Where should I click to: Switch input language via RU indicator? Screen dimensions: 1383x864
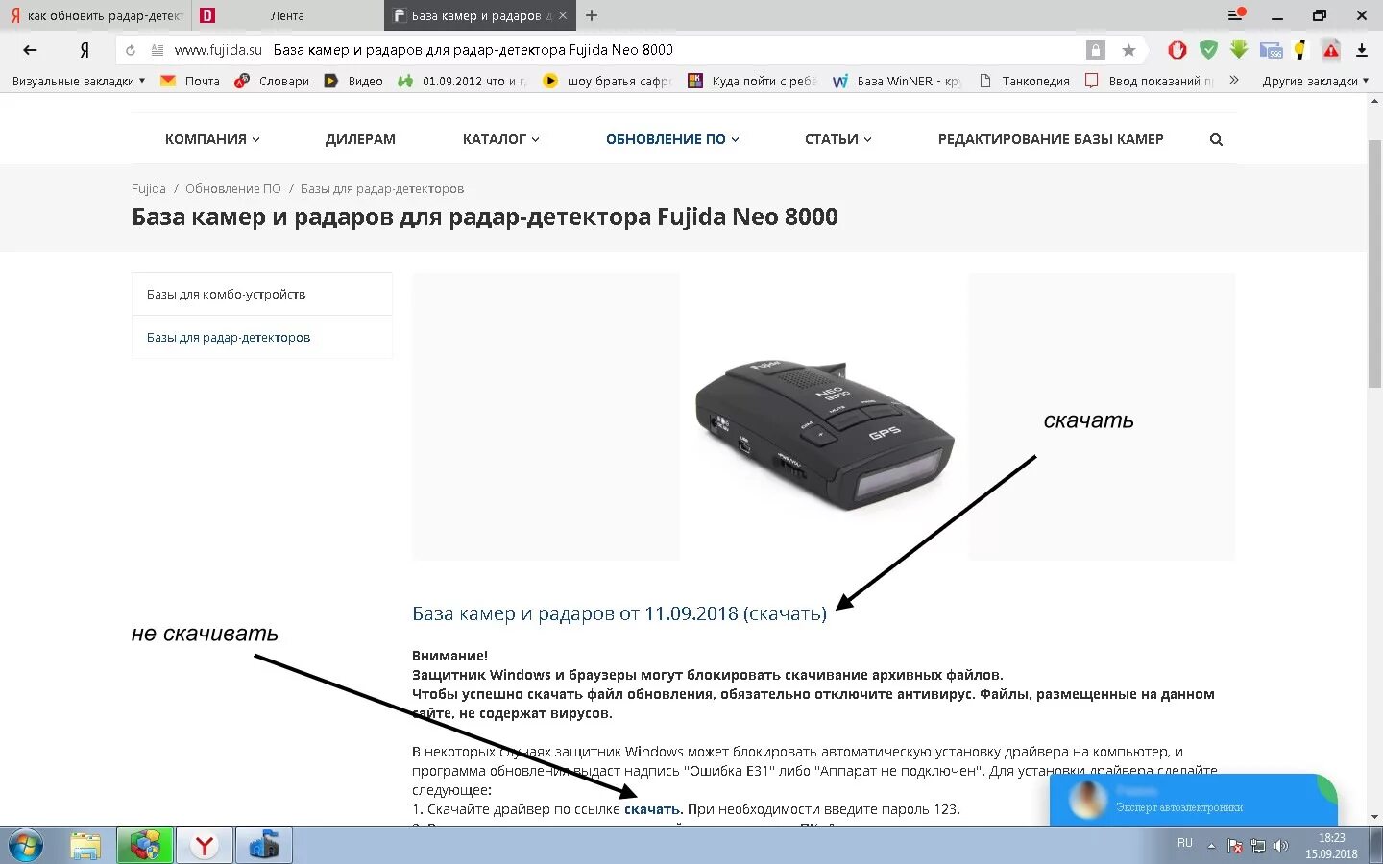1185,843
